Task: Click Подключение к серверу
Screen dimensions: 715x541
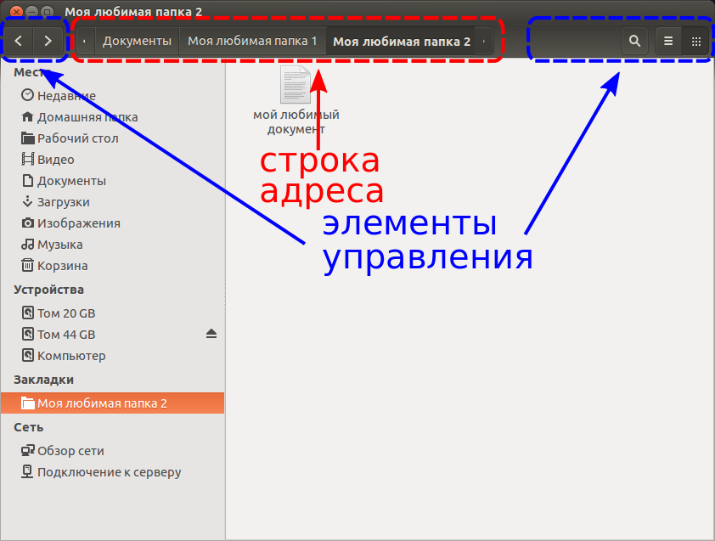Action: [109, 472]
